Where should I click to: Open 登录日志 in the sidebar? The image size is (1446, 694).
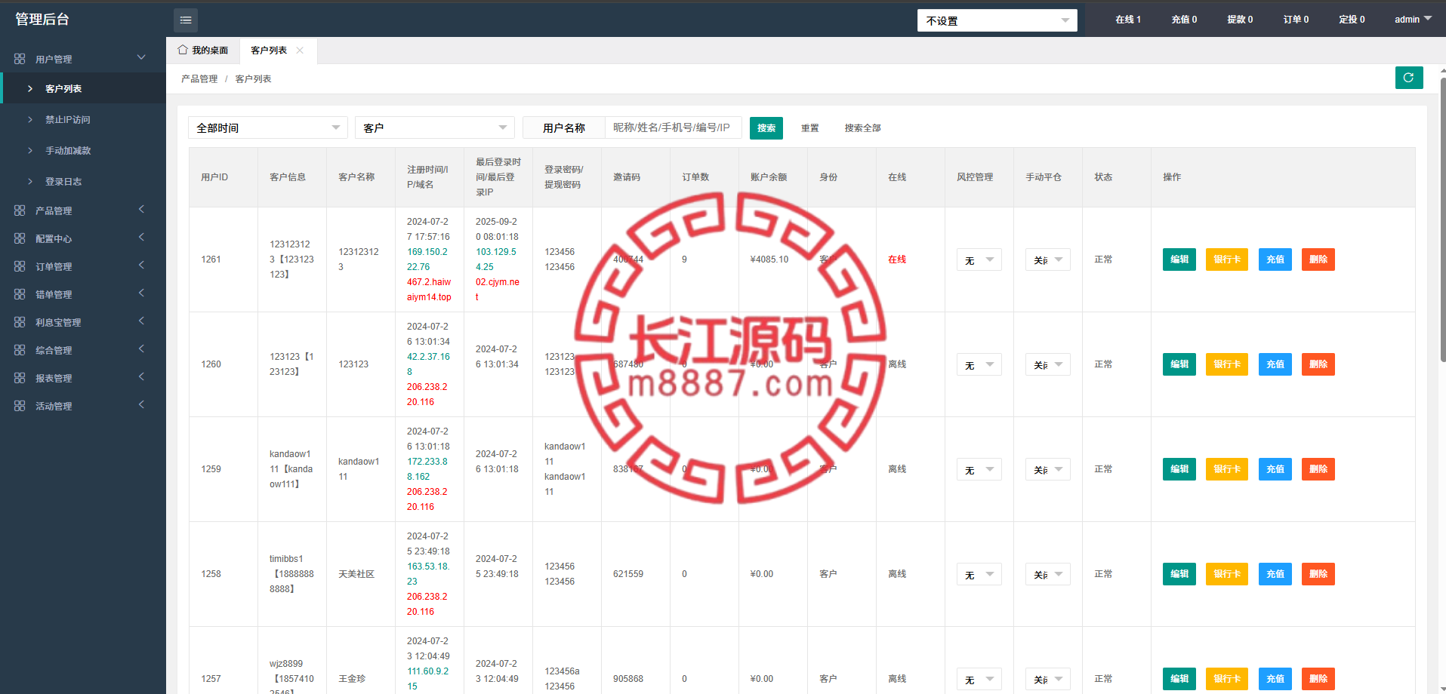tap(83, 181)
